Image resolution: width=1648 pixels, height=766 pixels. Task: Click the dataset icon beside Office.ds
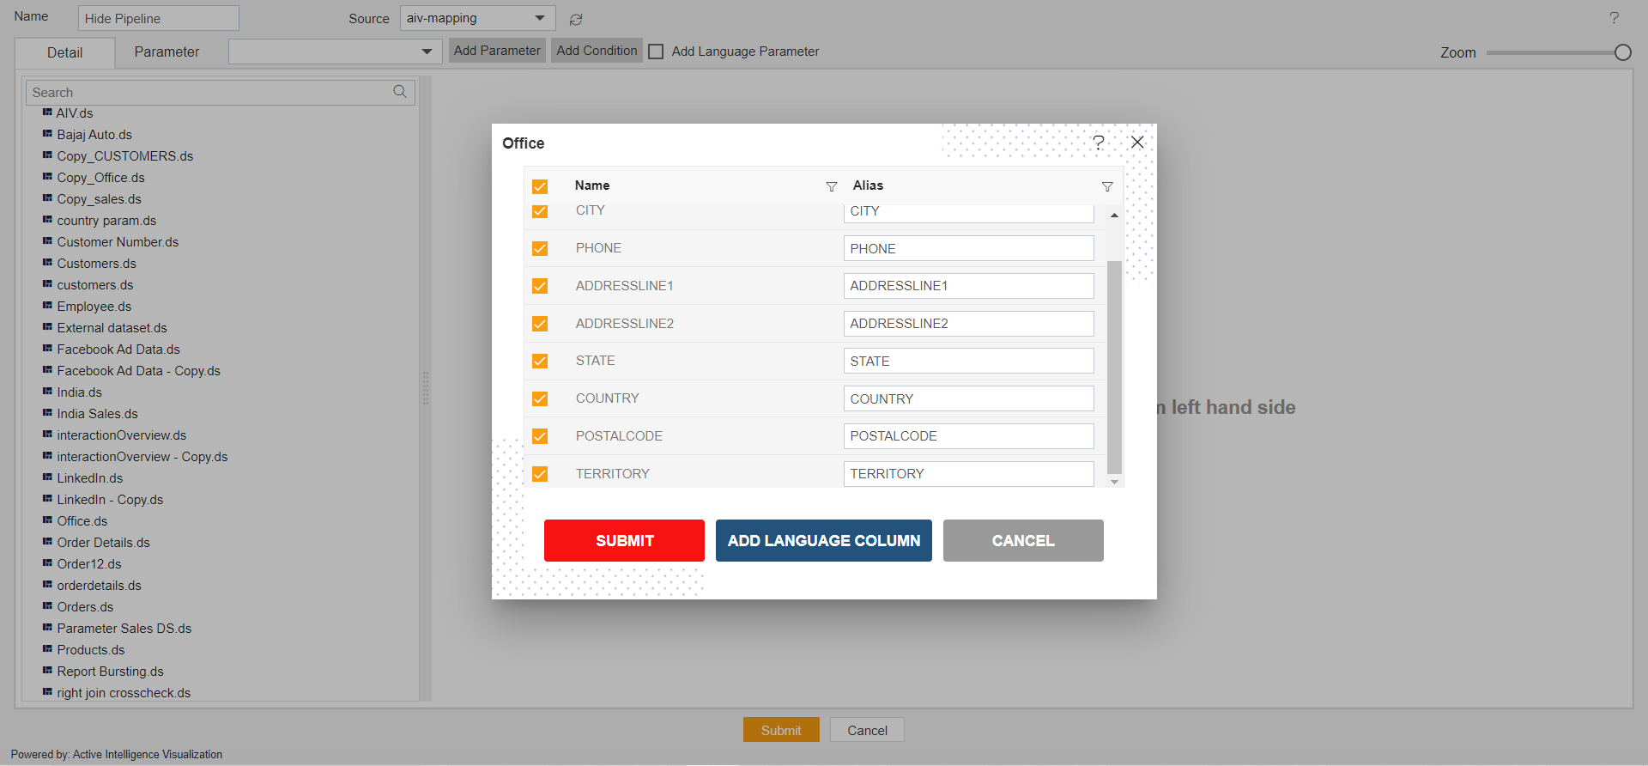pos(47,520)
